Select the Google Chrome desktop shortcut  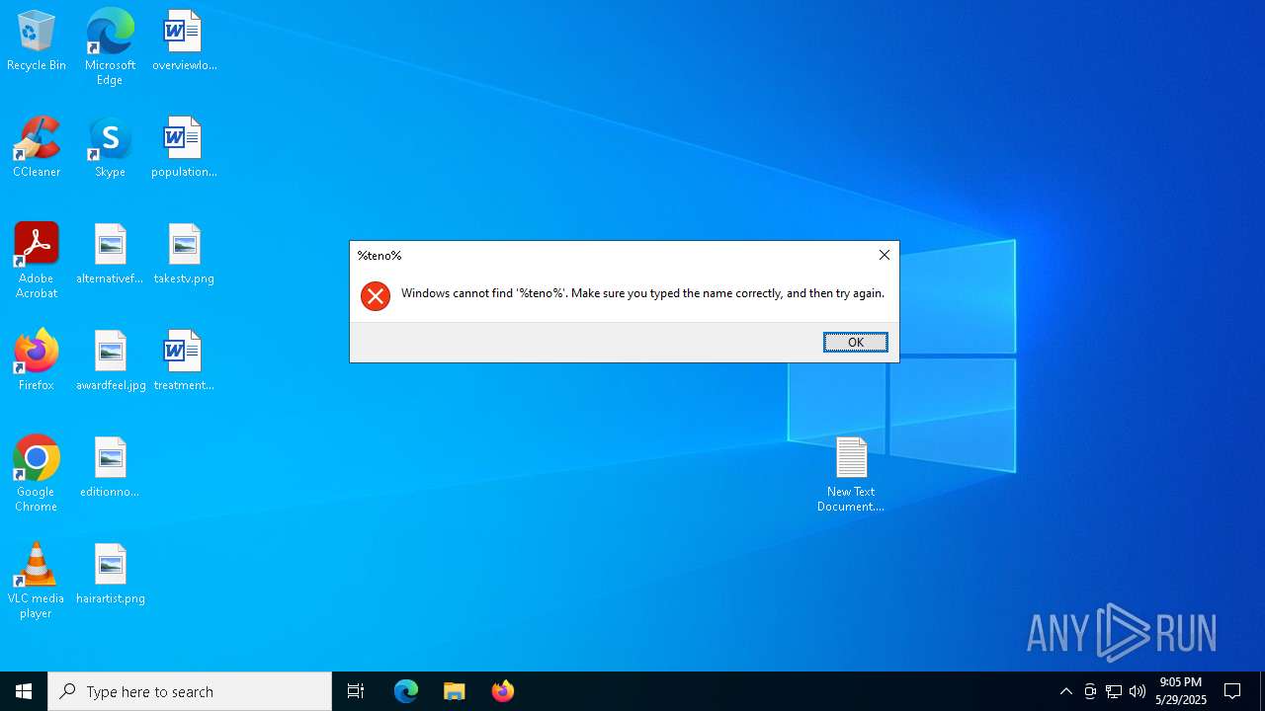point(37,474)
